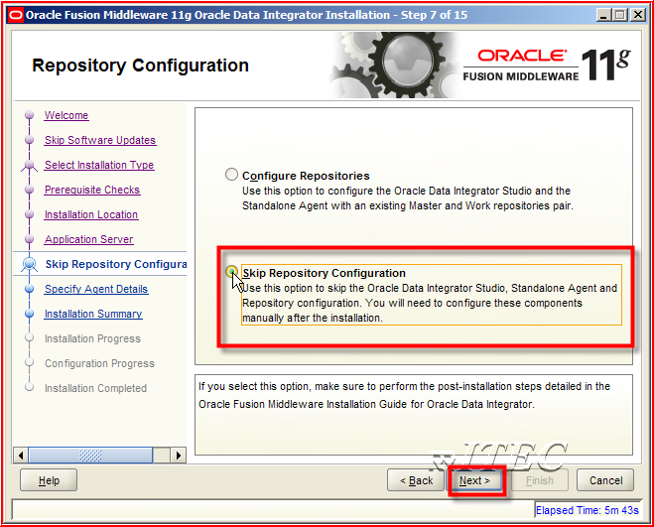This screenshot has width=654, height=527.
Task: Cancel the installation
Action: click(605, 480)
